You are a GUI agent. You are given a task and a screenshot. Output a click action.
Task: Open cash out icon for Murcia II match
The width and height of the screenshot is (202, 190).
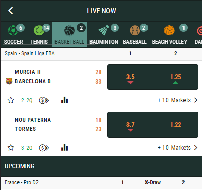(44, 100)
